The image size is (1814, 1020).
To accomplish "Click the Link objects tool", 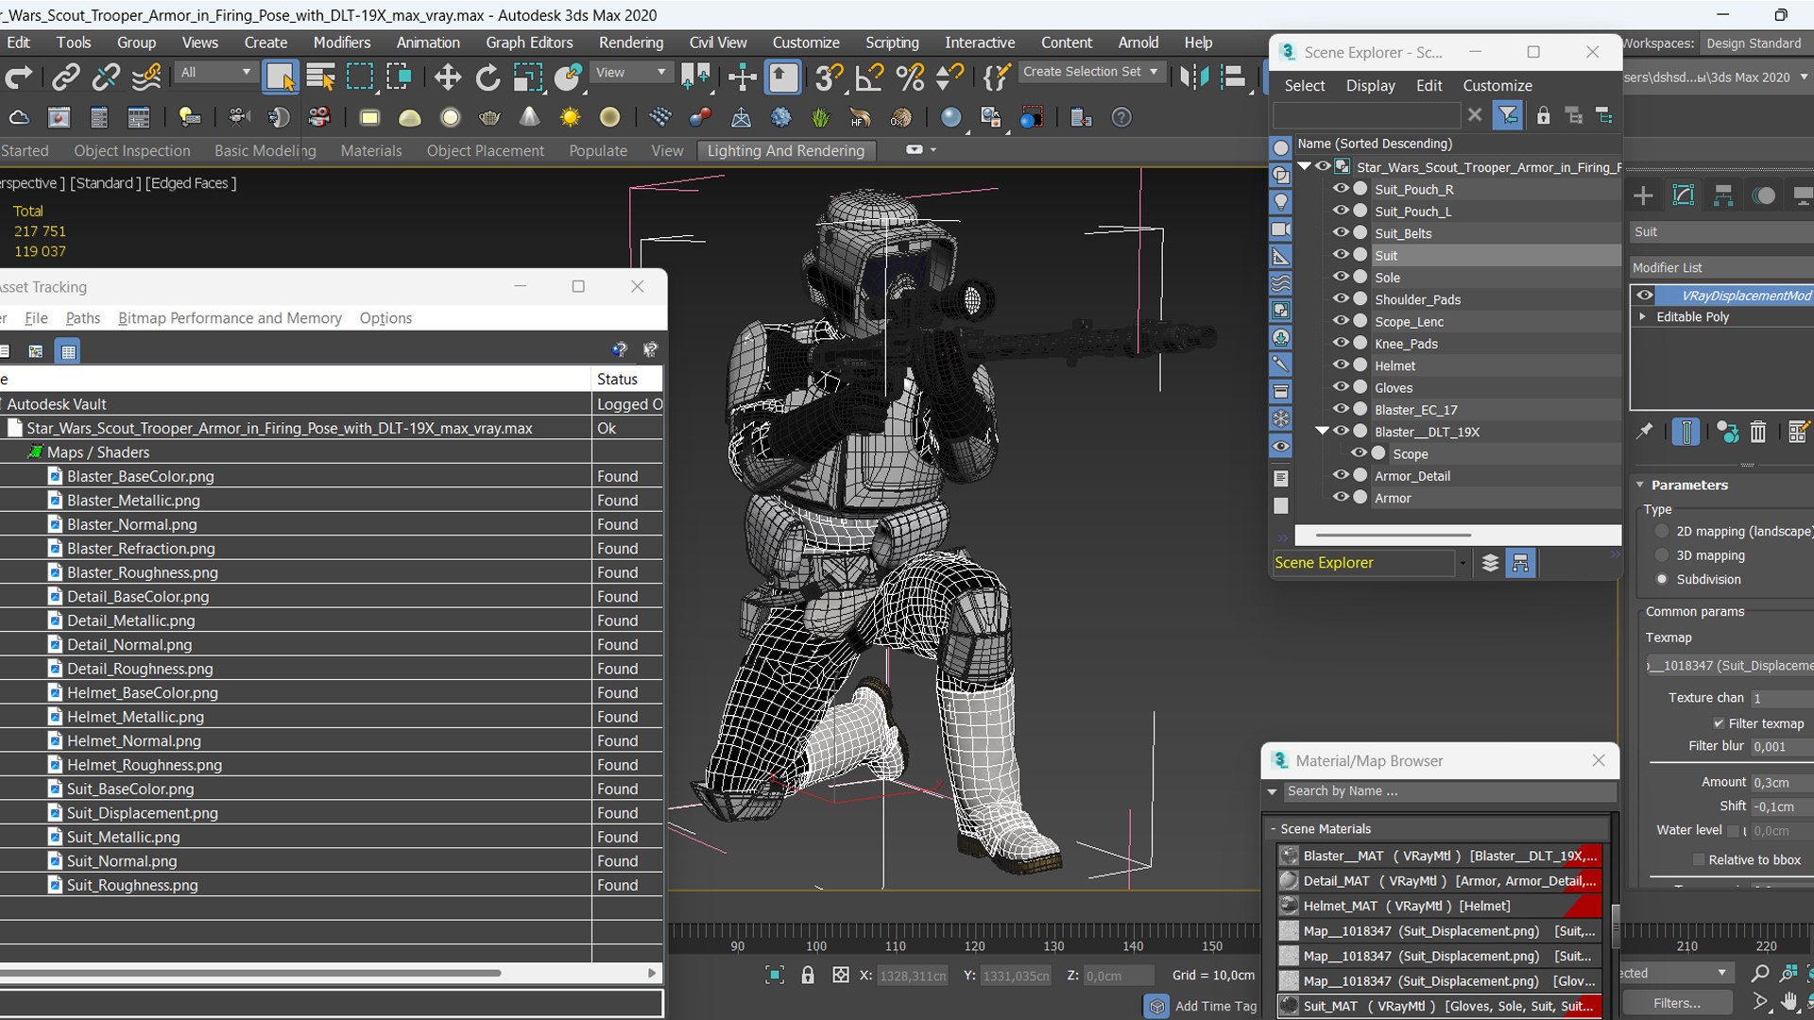I will click(65, 77).
